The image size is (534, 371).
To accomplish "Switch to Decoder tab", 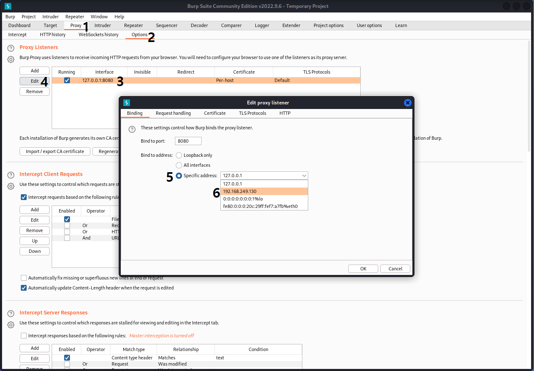I will coord(199,25).
